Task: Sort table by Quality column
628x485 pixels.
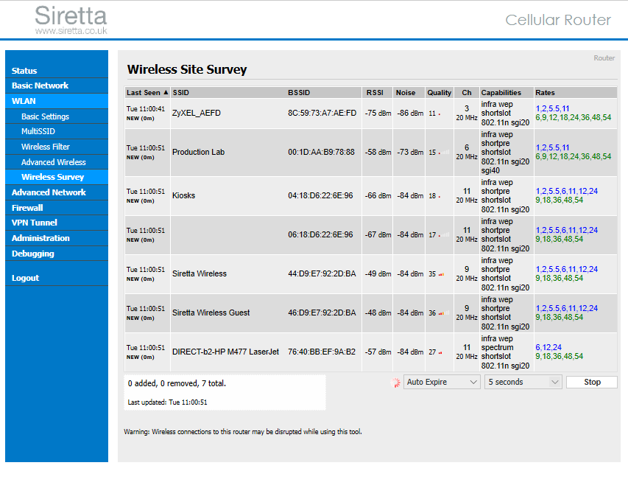Action: click(439, 93)
